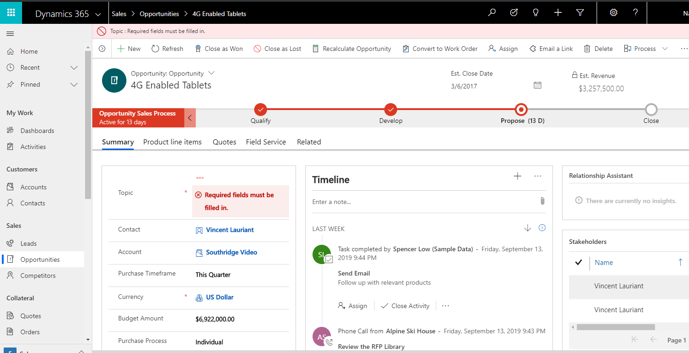
Task: Expand the Dynamics 365 app switcher chevron
Action: pos(98,14)
